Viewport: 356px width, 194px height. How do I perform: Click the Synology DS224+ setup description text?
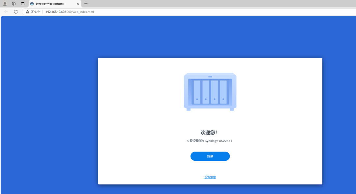pyautogui.click(x=210, y=141)
